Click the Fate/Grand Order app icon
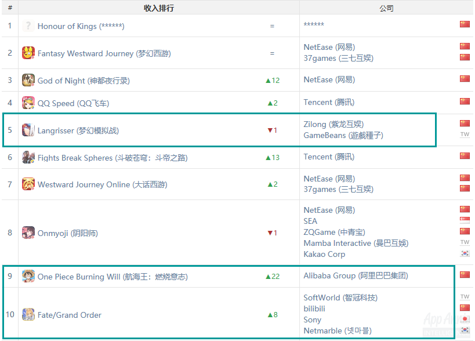This screenshot has width=475, height=341. [x=28, y=315]
